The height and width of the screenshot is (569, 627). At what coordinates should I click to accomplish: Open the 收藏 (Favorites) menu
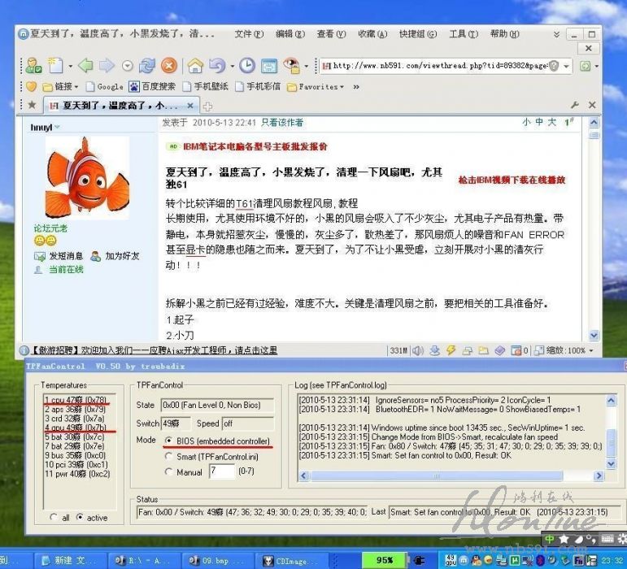click(372, 34)
